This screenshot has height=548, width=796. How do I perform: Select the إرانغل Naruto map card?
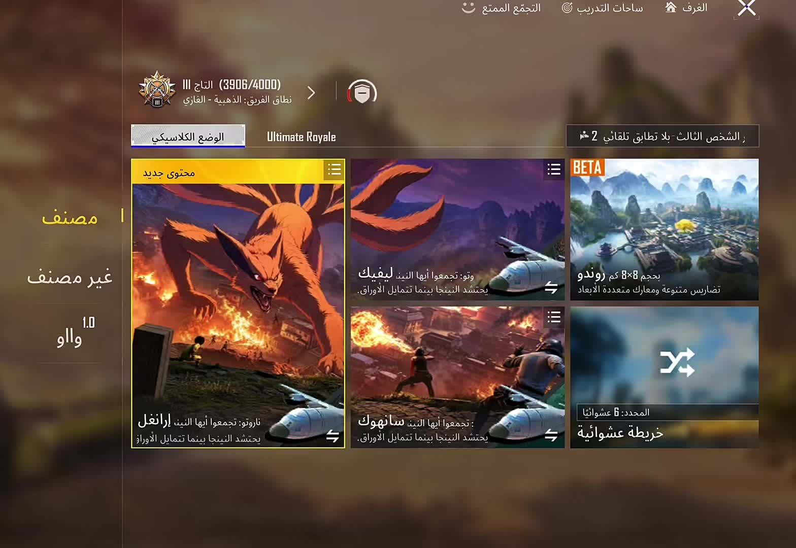[238, 303]
